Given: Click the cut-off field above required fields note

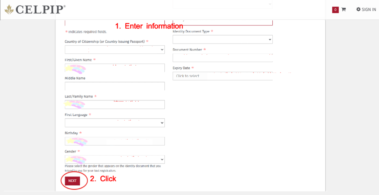Looking at the screenshot, I should pos(115,22).
